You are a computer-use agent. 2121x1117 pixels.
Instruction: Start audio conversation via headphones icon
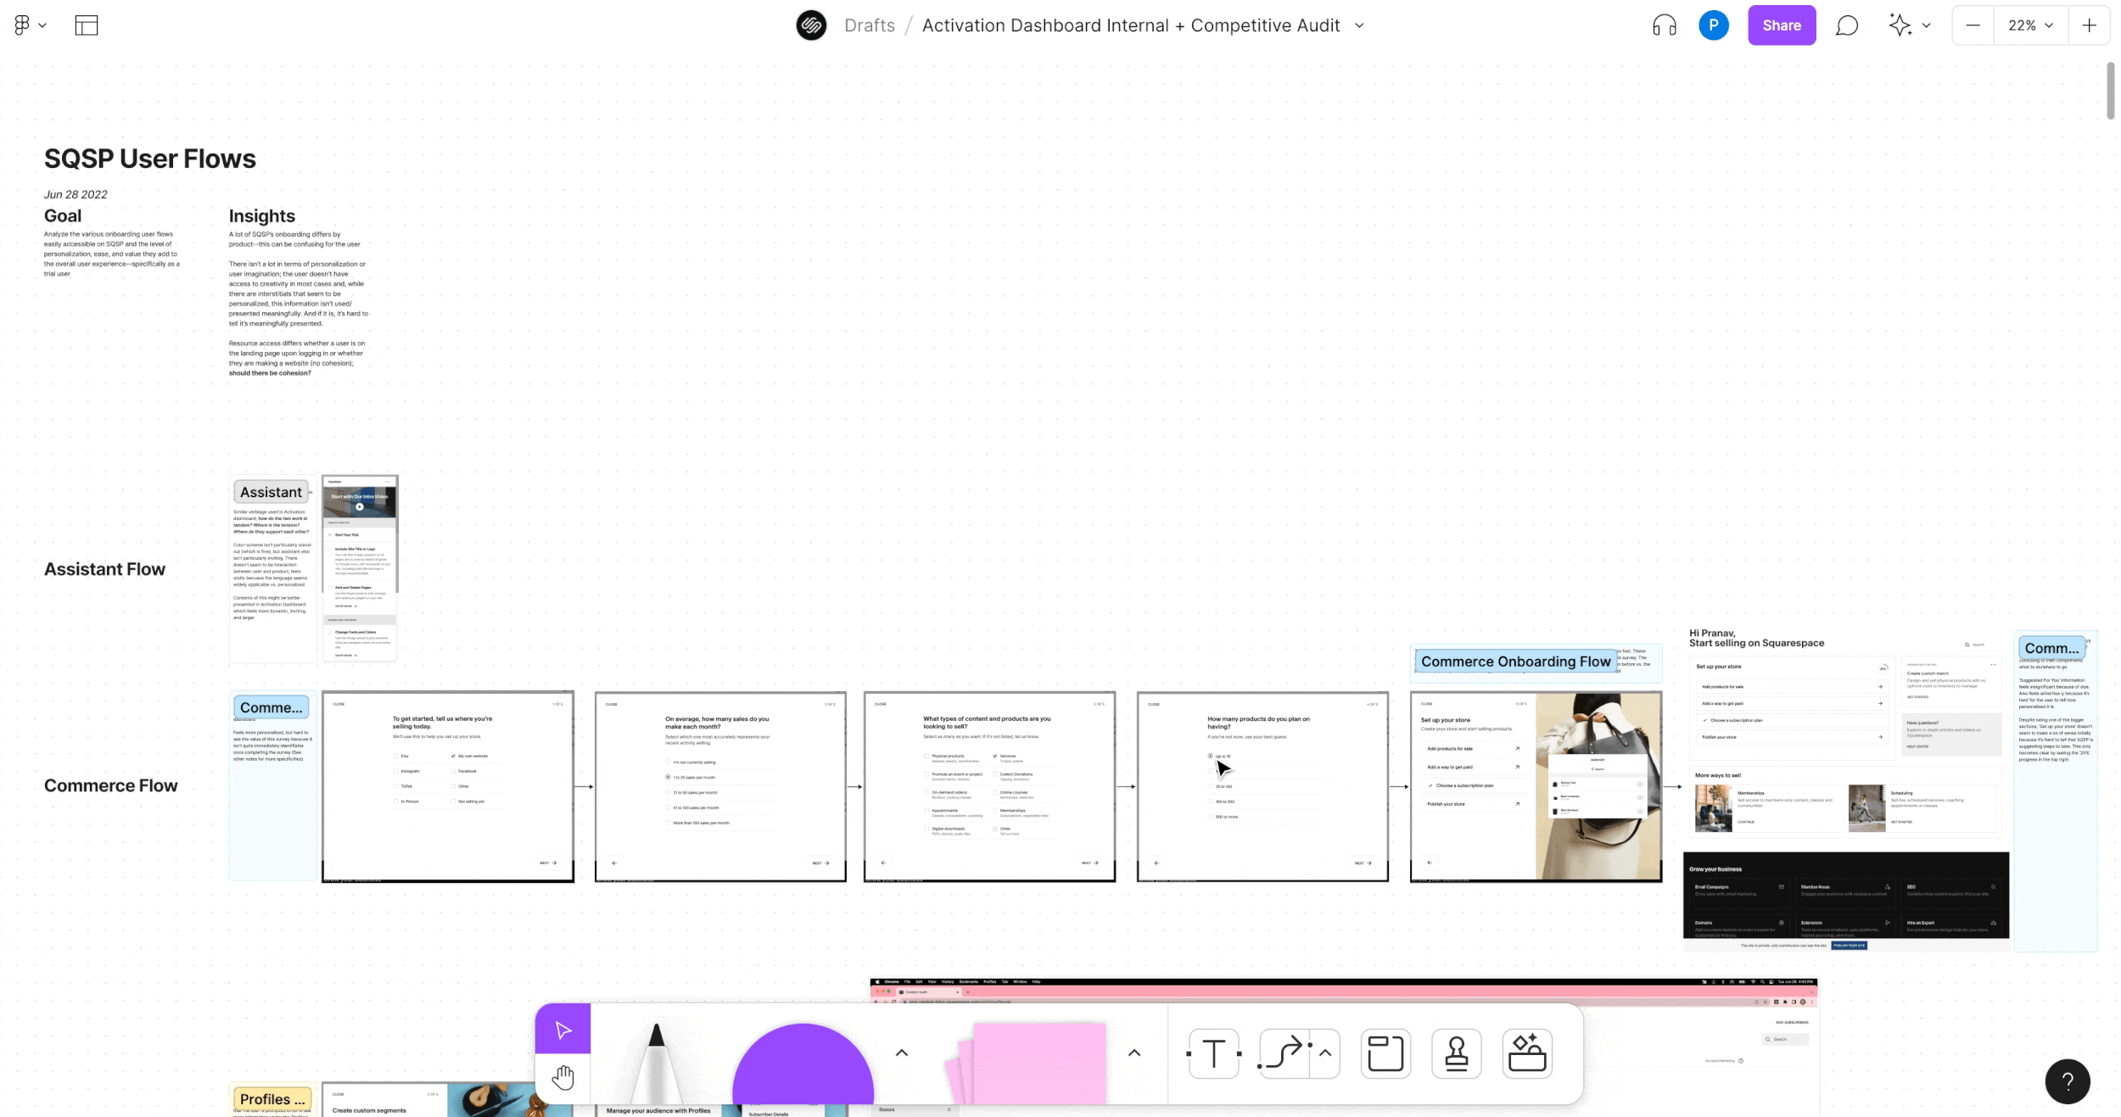click(x=1664, y=25)
